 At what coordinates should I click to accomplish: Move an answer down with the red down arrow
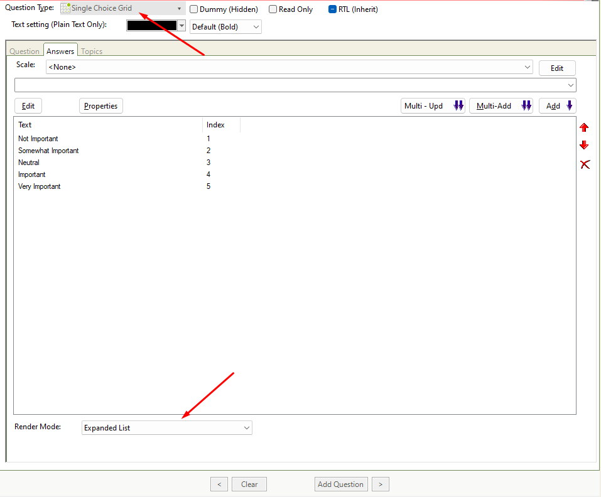pyautogui.click(x=584, y=144)
